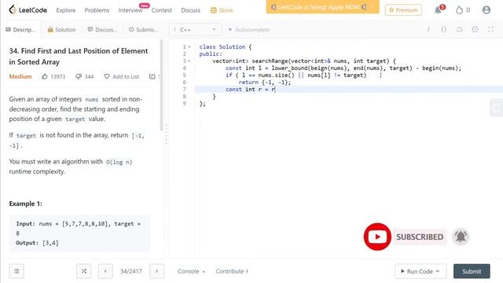Expand the Console dropdown

[x=191, y=271]
